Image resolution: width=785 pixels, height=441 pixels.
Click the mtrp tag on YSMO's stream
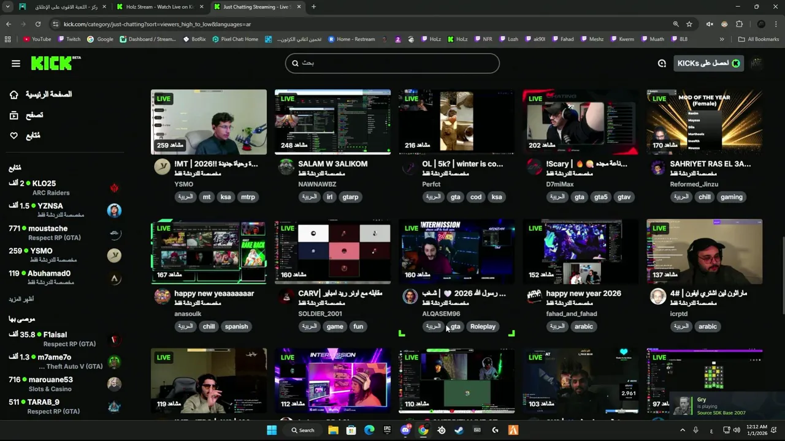click(x=248, y=197)
